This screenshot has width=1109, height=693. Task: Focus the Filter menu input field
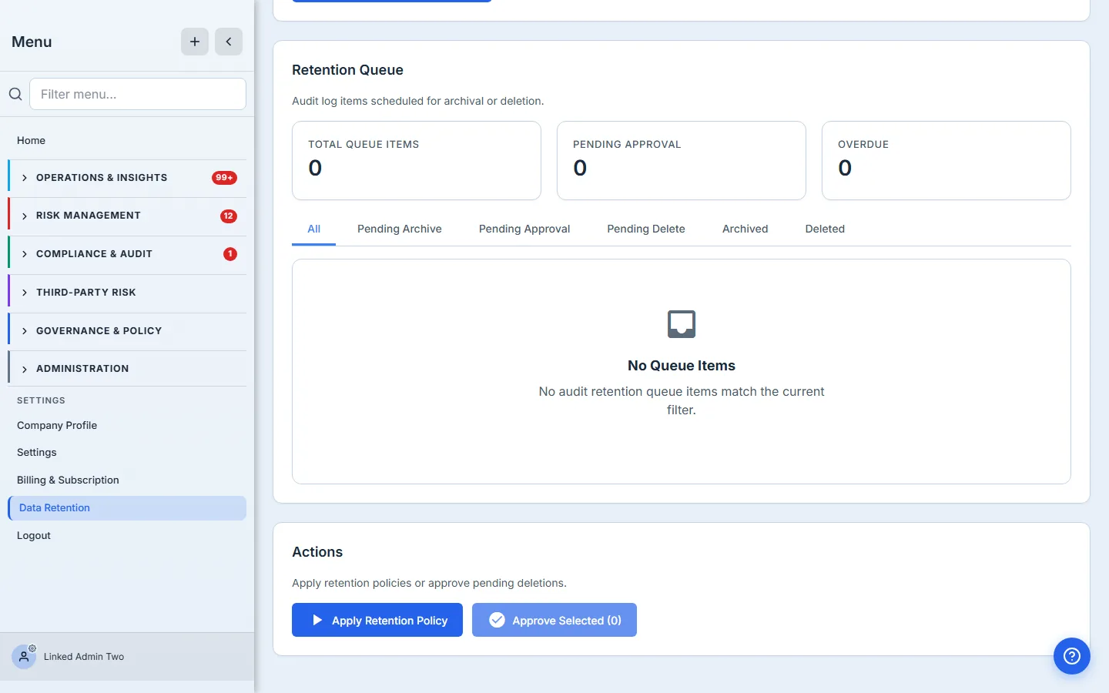(x=138, y=94)
